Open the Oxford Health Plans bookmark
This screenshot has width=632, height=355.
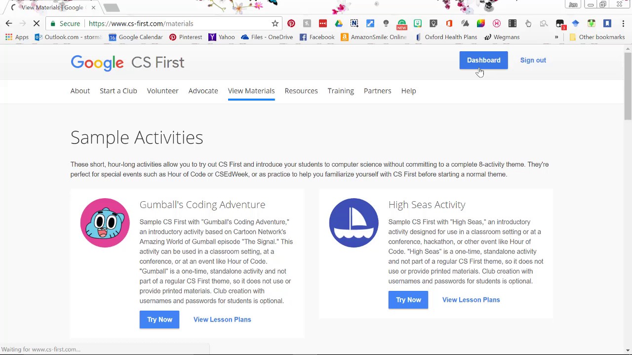(446, 37)
